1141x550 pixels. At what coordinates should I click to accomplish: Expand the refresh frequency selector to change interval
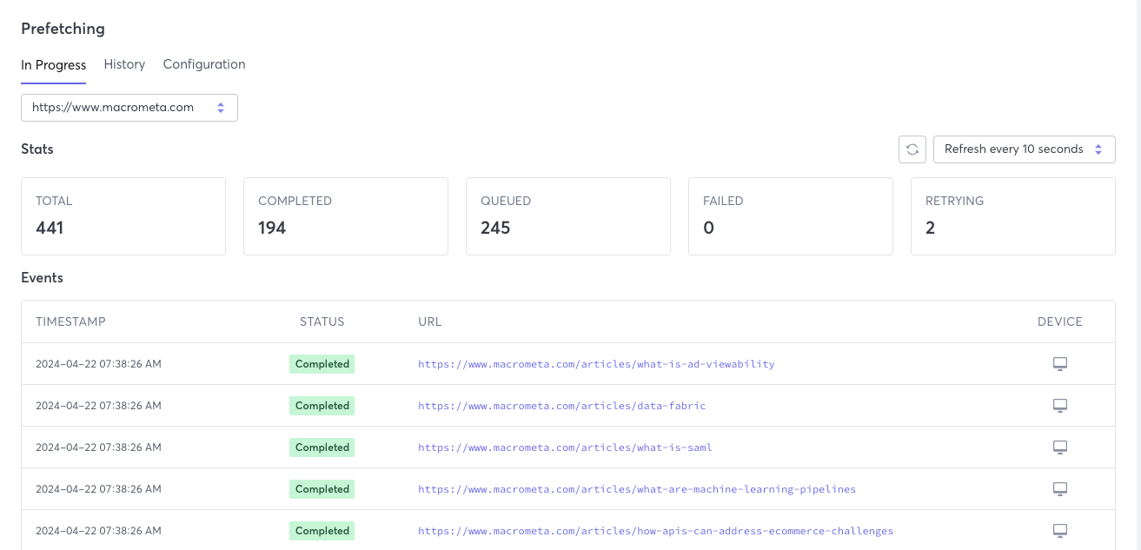[x=1024, y=149]
